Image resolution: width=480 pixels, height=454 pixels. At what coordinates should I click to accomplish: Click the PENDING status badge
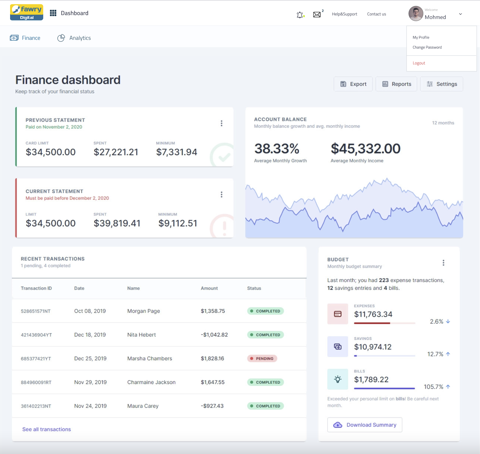[x=262, y=358]
